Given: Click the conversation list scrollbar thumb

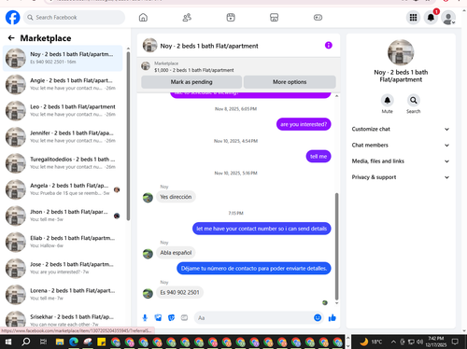Looking at the screenshot, I should 128,136.
